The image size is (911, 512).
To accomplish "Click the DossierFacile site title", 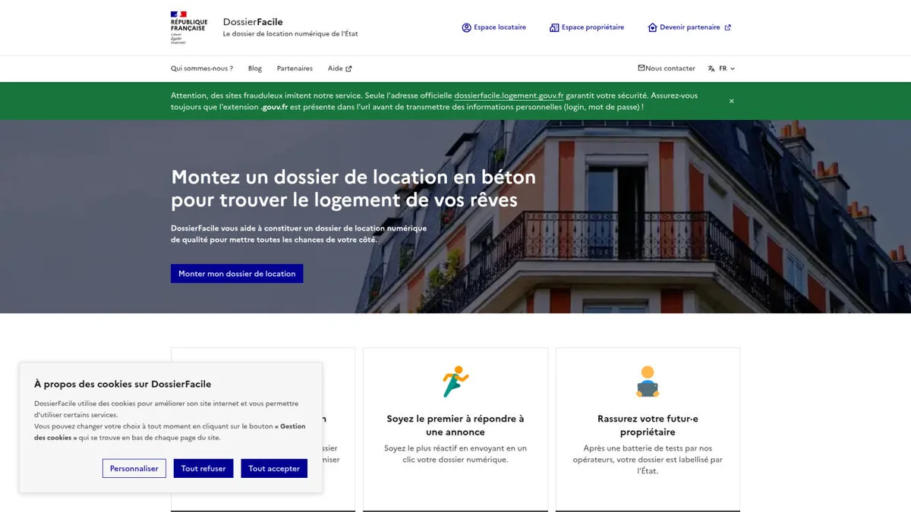I will [253, 22].
